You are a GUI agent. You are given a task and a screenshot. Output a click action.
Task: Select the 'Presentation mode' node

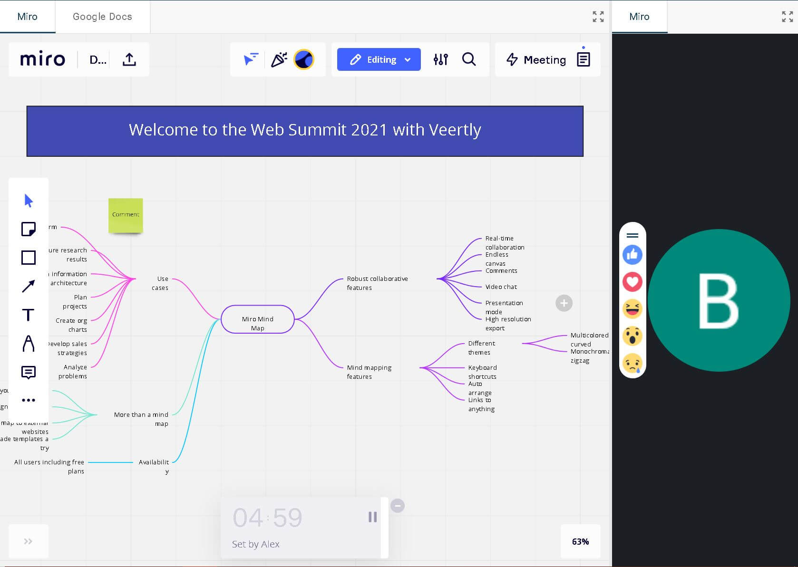point(504,307)
